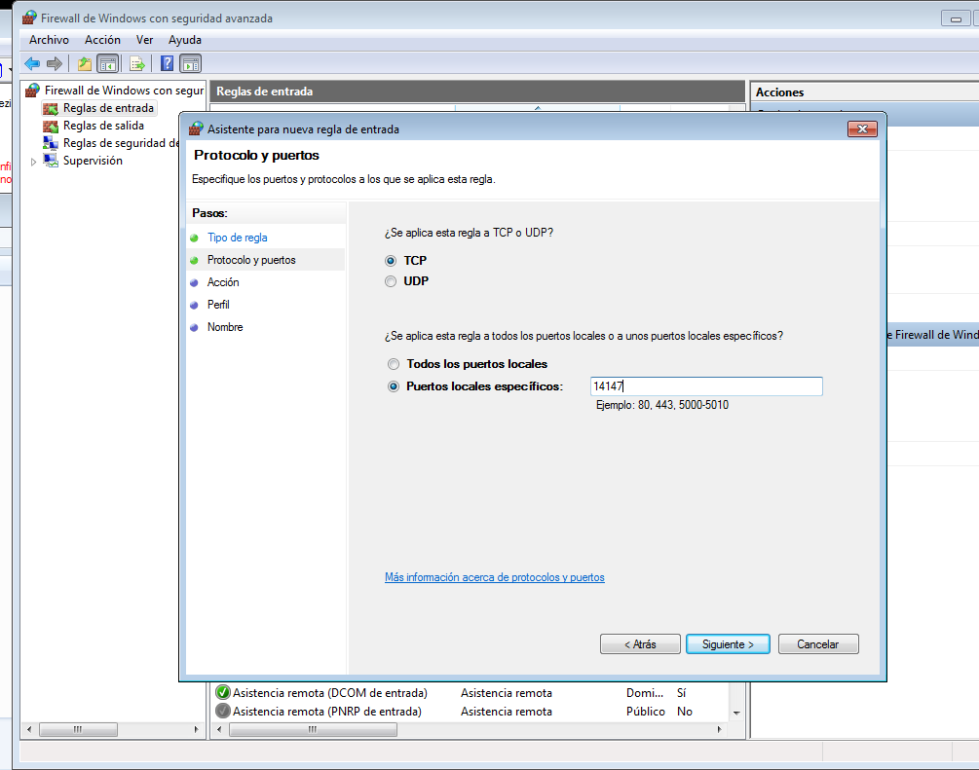This screenshot has width=979, height=770.
Task: Click the Forward arrow toolbar icon
Action: 55,63
